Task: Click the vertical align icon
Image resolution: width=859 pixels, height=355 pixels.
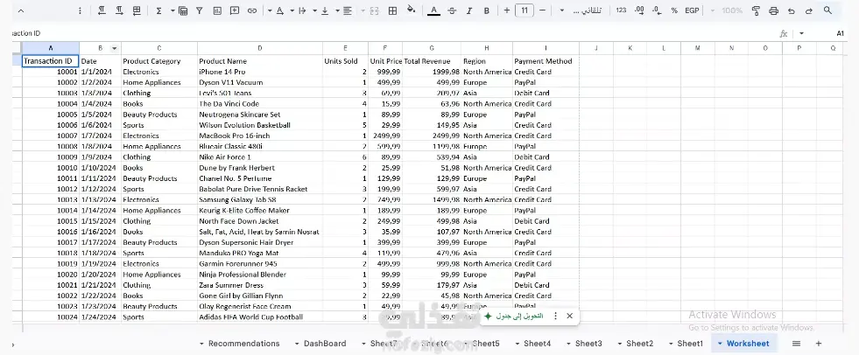Action: coord(325,10)
